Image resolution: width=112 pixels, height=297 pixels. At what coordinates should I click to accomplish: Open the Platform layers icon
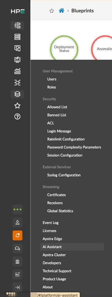17,94
